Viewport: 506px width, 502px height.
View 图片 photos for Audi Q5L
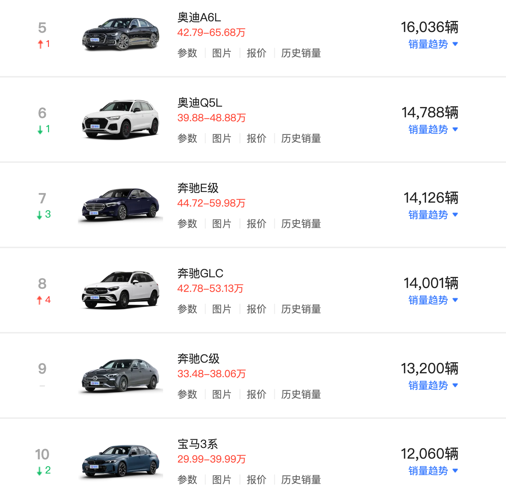(222, 139)
